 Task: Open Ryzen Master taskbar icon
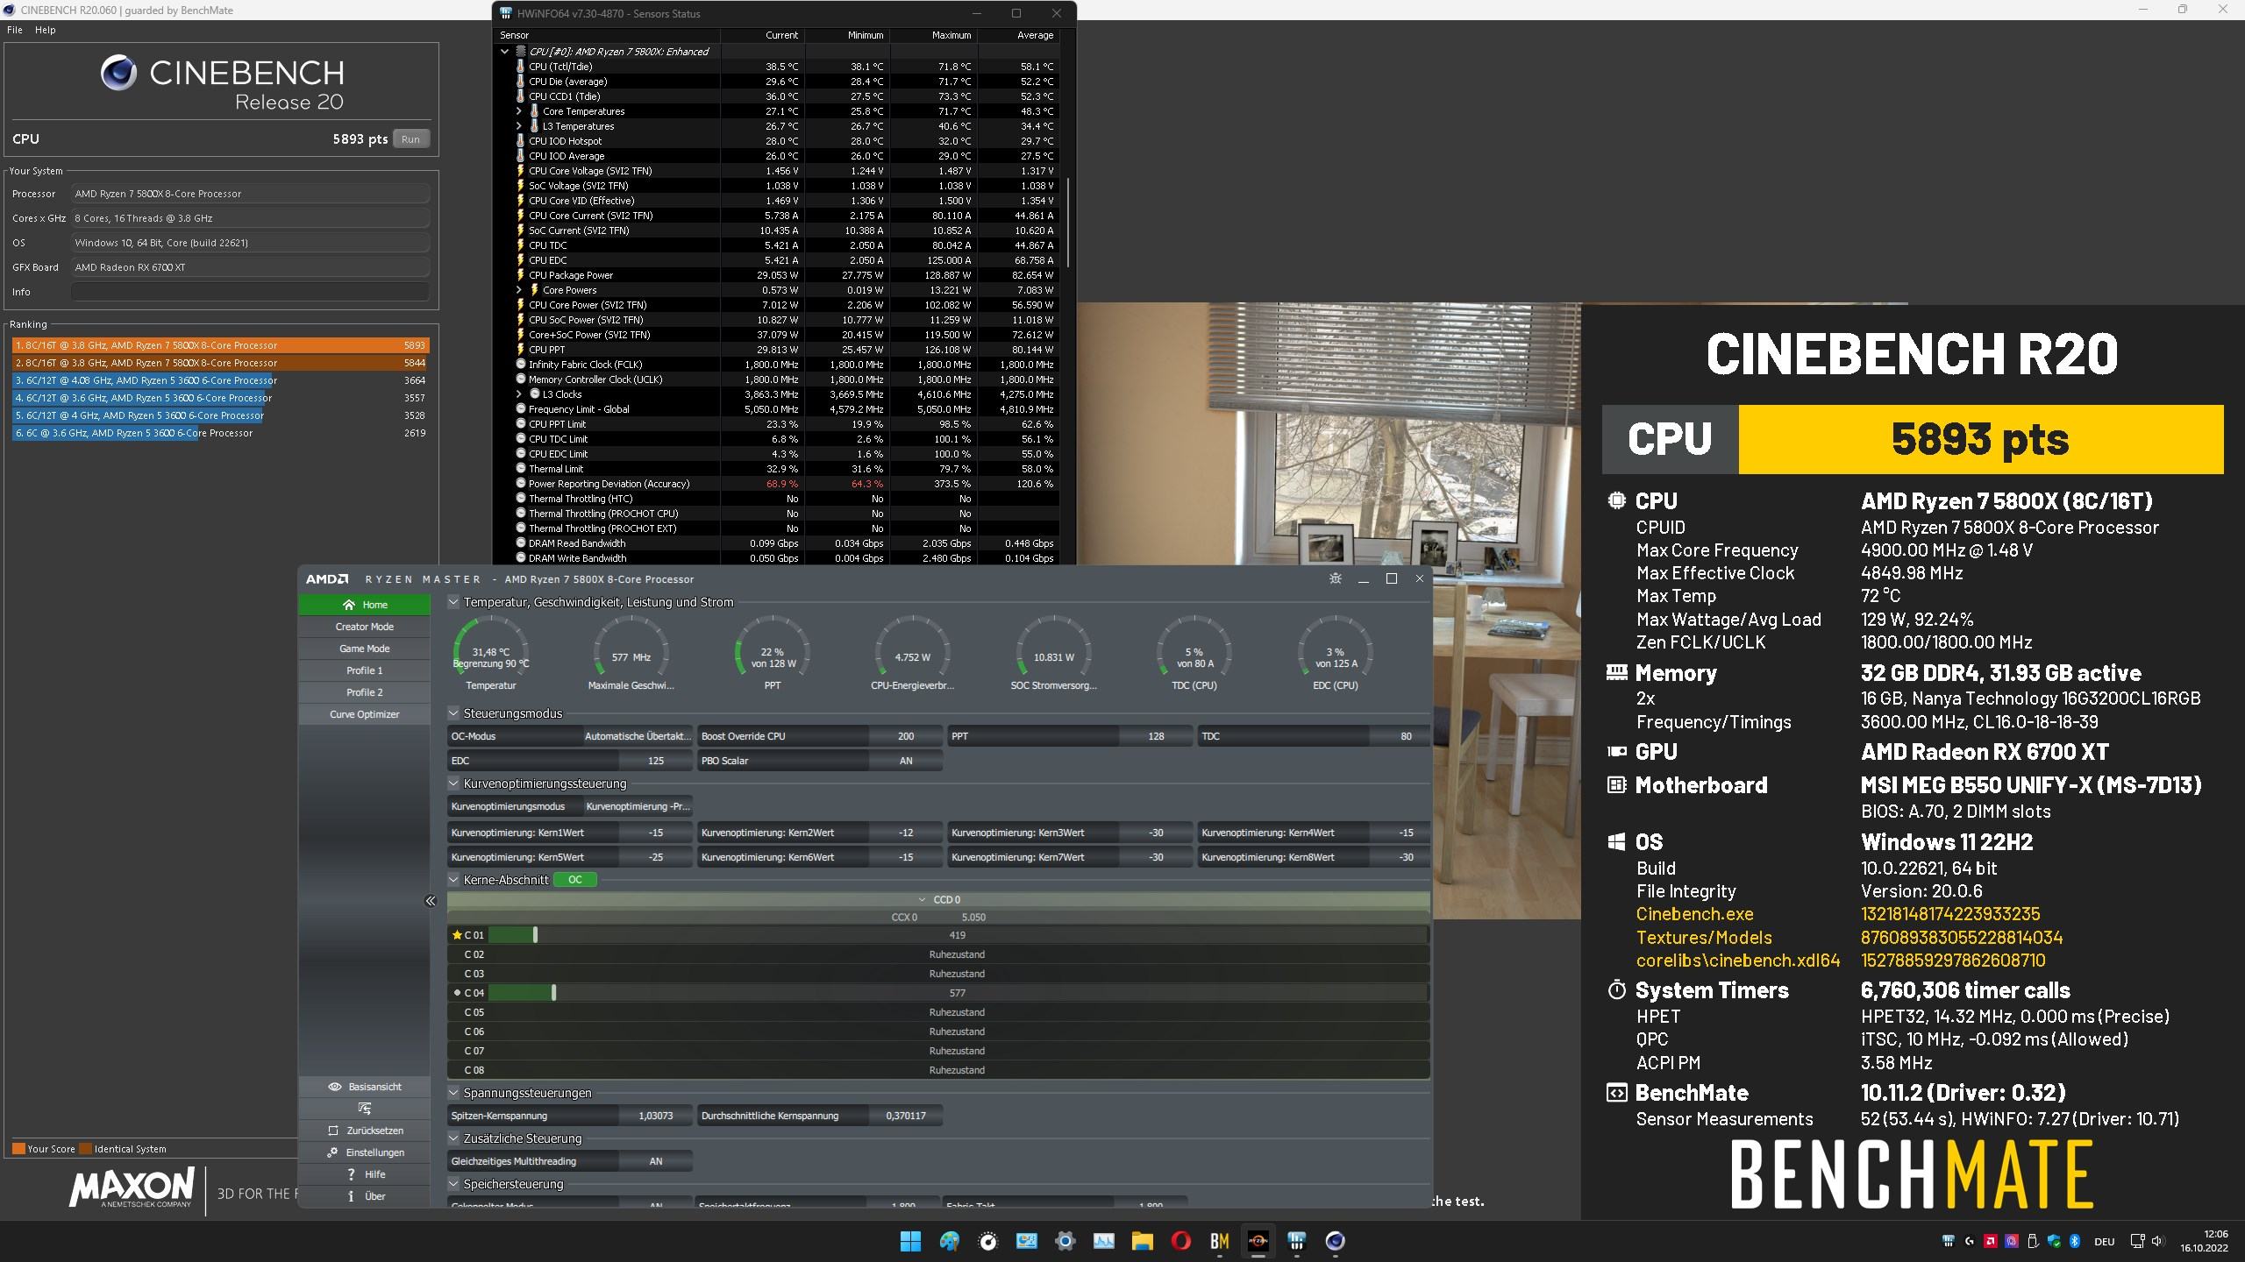[x=1258, y=1241]
